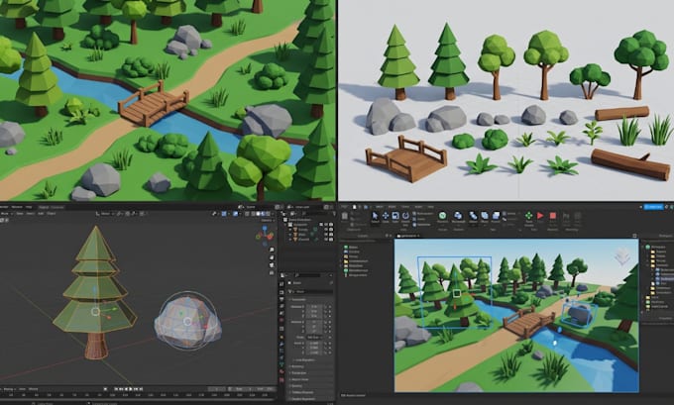The height and width of the screenshot is (405, 674).
Task: Toggle the snap magnet in Blender header
Action: click(119, 214)
